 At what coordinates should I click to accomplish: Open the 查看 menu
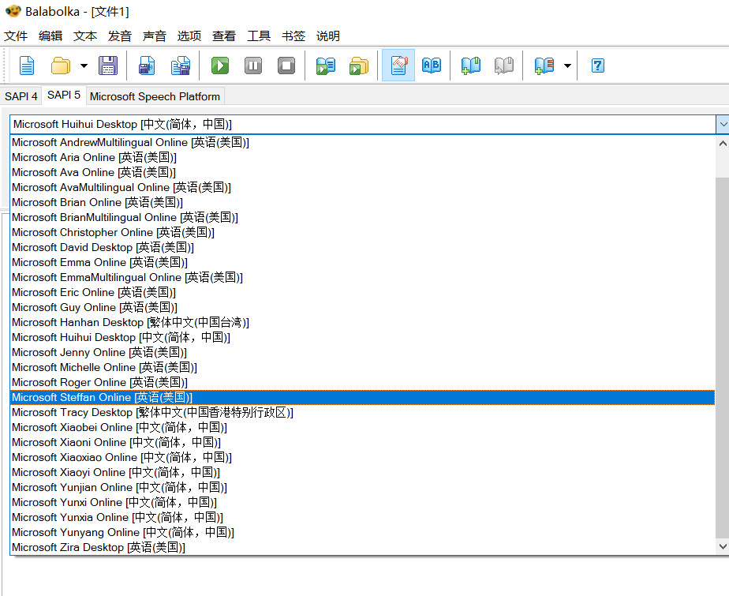click(224, 36)
